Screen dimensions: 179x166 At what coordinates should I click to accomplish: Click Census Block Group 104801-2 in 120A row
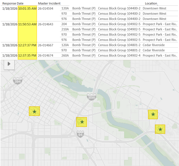[119, 45]
